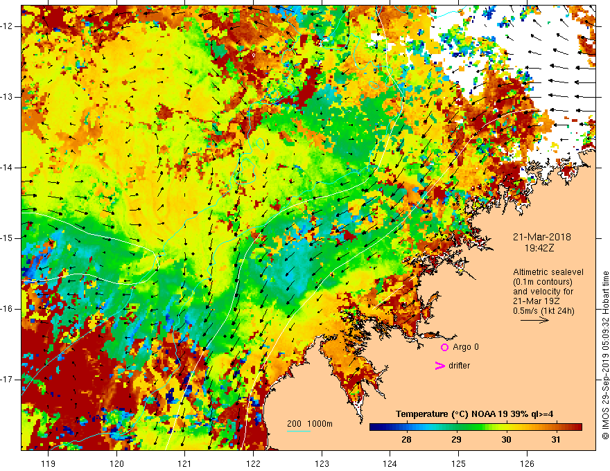Click the 200 1000m depth legend text
The width and height of the screenshot is (610, 471).
click(x=310, y=424)
